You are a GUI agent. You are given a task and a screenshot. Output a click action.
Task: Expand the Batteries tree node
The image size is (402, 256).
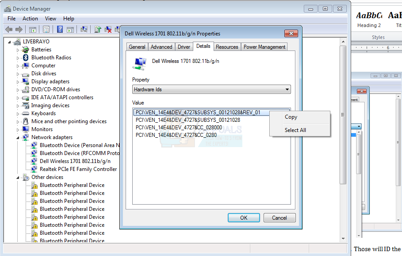coord(18,50)
